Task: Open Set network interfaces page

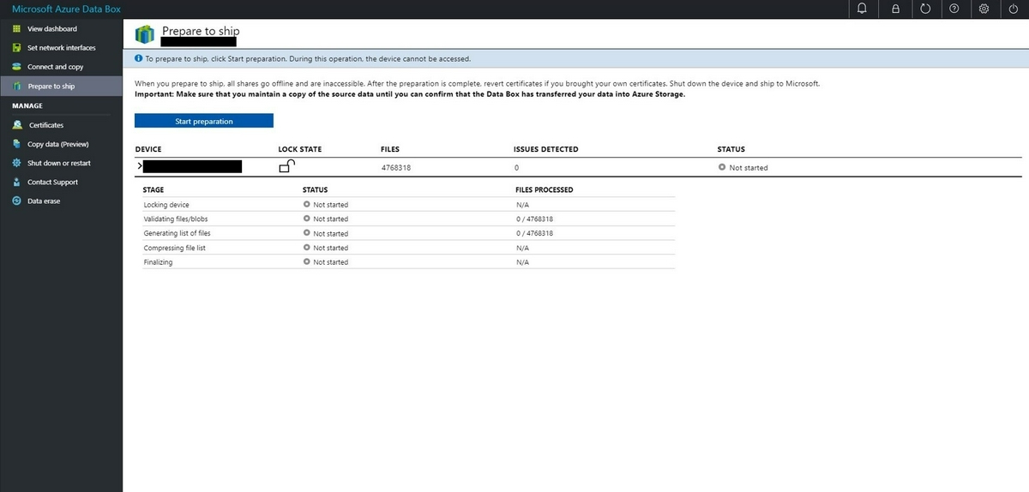Action: tap(61, 48)
